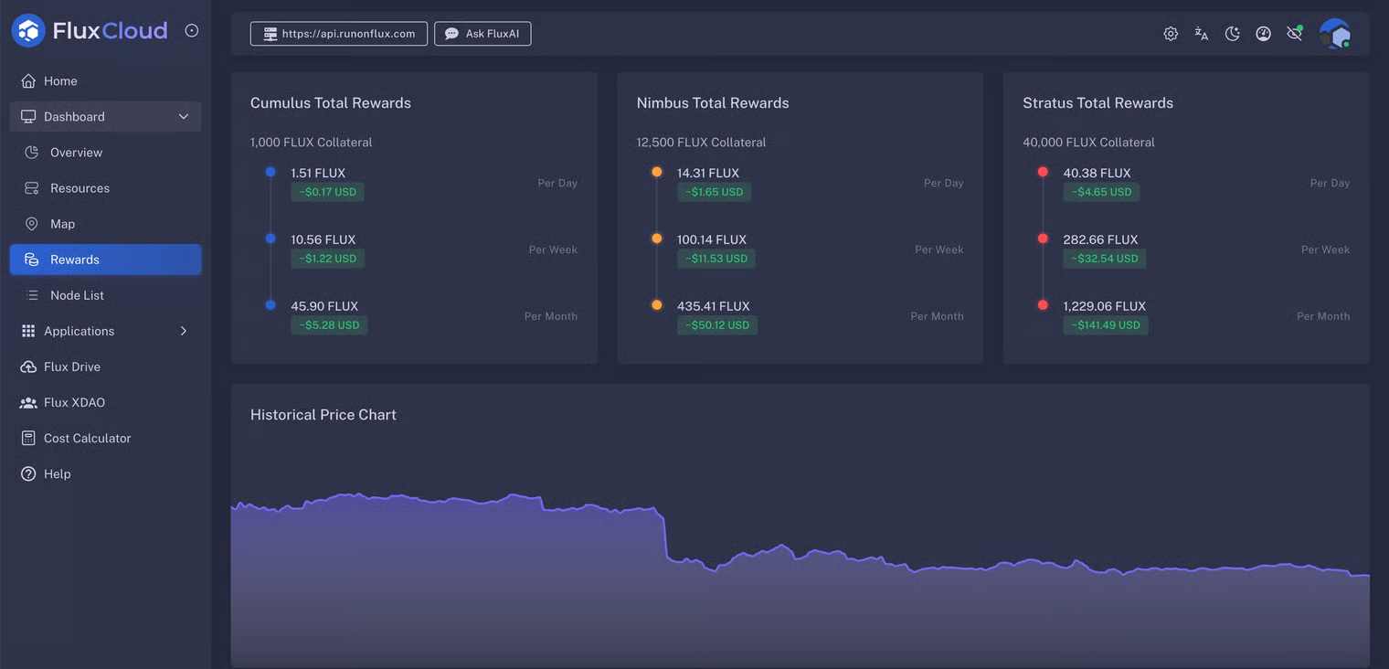Click the FluxCloud logo icon
This screenshot has width=1389, height=669.
[28, 31]
